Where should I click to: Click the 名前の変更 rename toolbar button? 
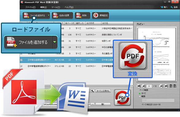click(x=62, y=15)
